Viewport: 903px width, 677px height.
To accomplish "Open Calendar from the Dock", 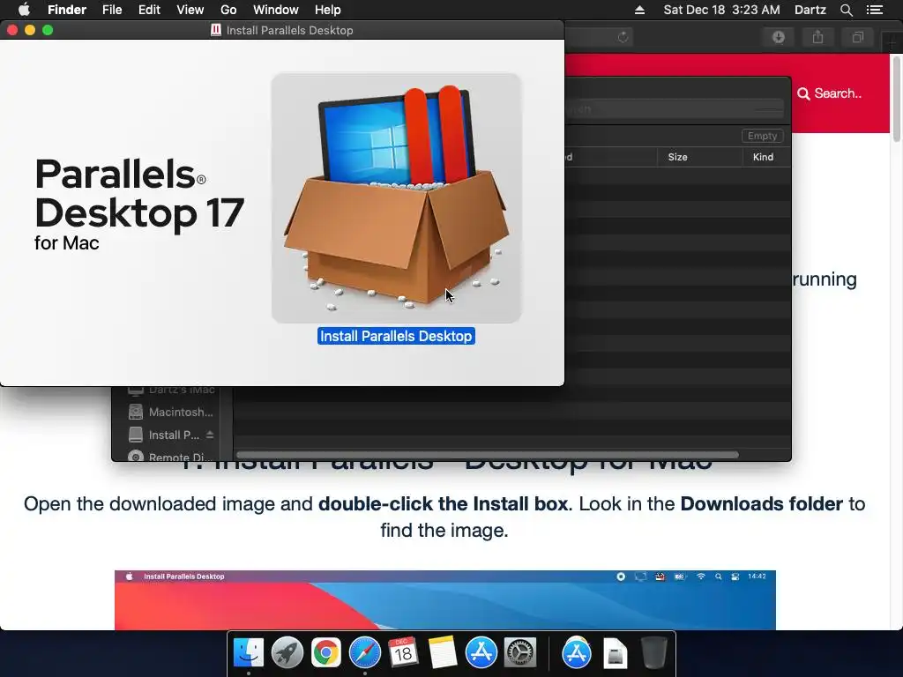I will 403,653.
